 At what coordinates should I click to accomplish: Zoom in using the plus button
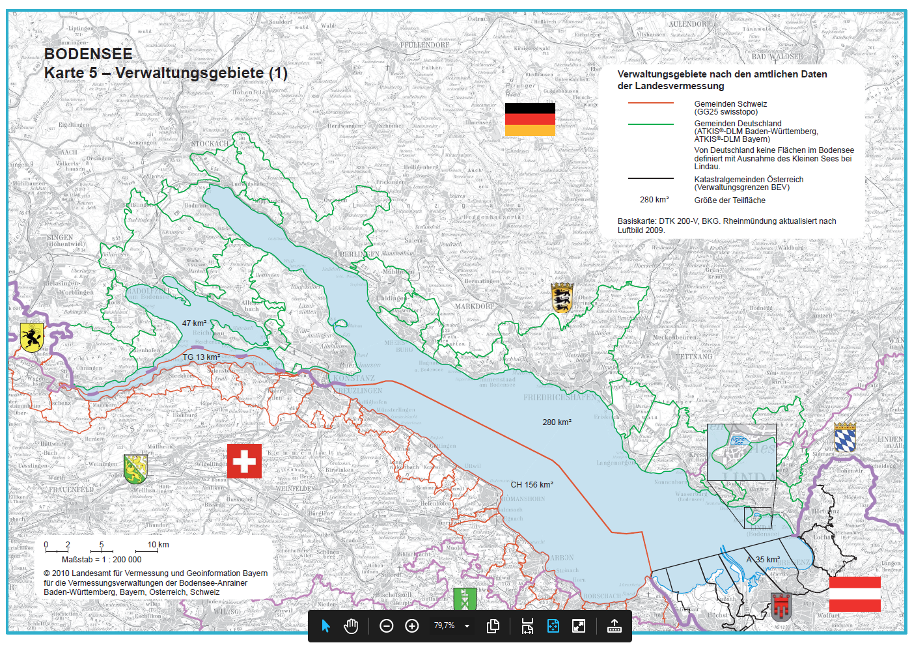(x=412, y=626)
